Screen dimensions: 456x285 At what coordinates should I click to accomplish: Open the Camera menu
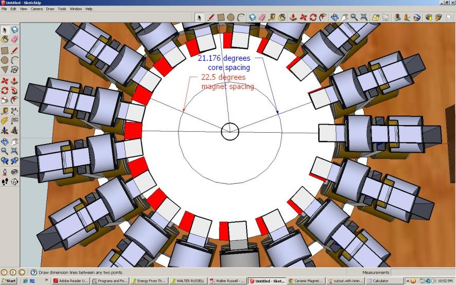tap(37, 9)
